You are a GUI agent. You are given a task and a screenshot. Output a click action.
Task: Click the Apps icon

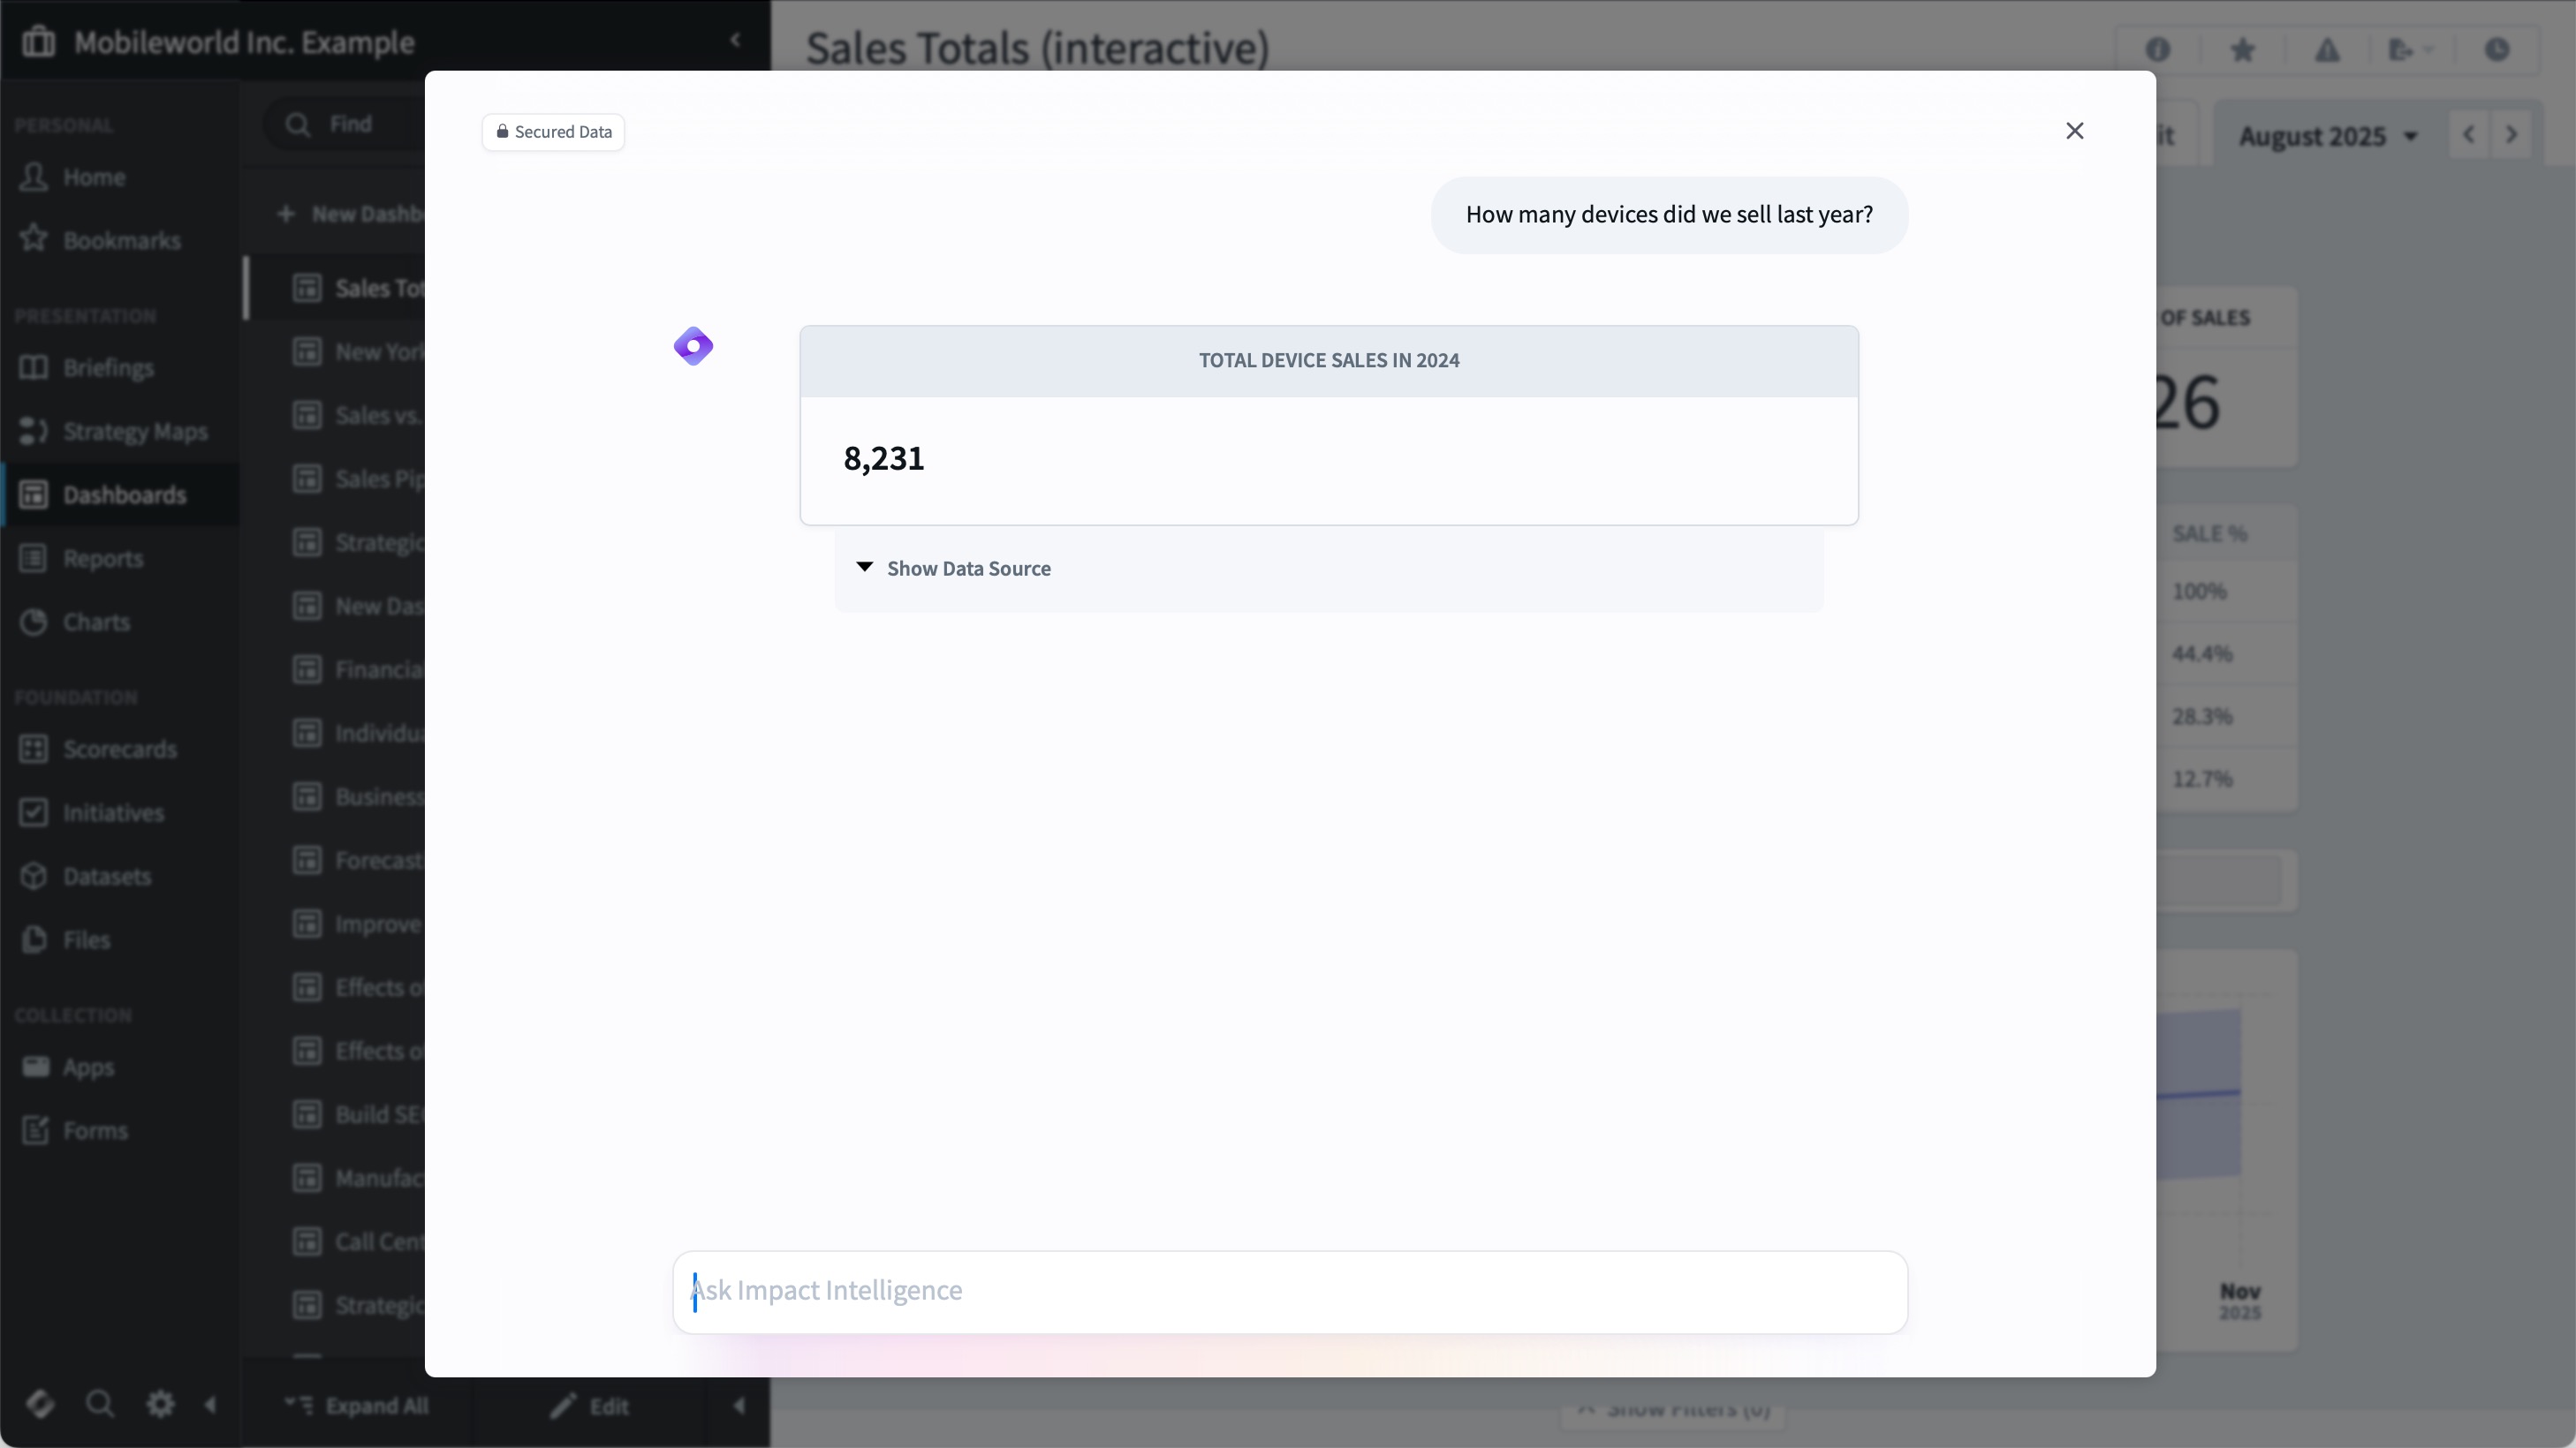pyautogui.click(x=36, y=1067)
